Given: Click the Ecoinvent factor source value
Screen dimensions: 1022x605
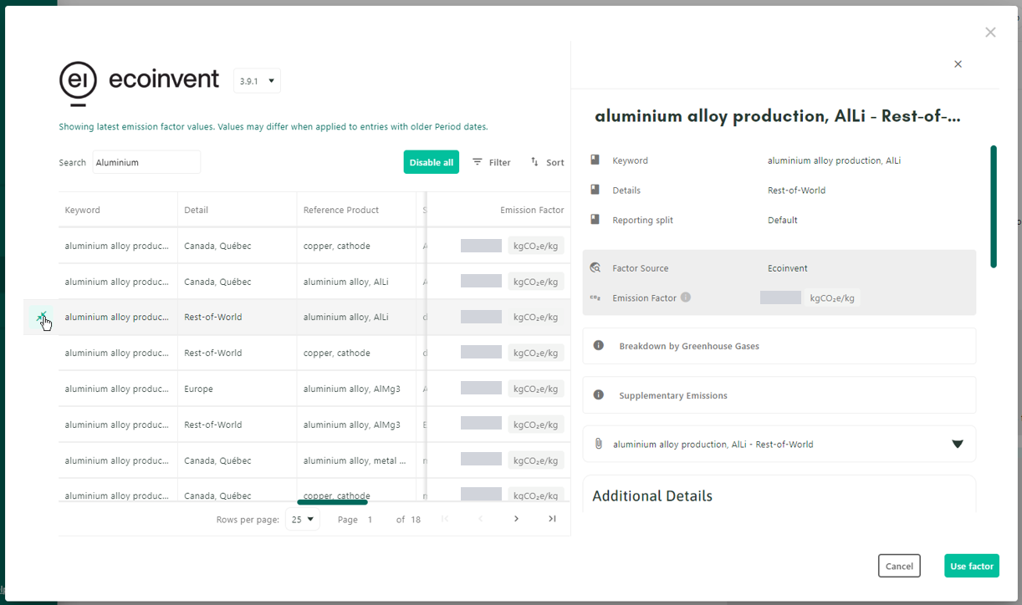Looking at the screenshot, I should coord(788,268).
